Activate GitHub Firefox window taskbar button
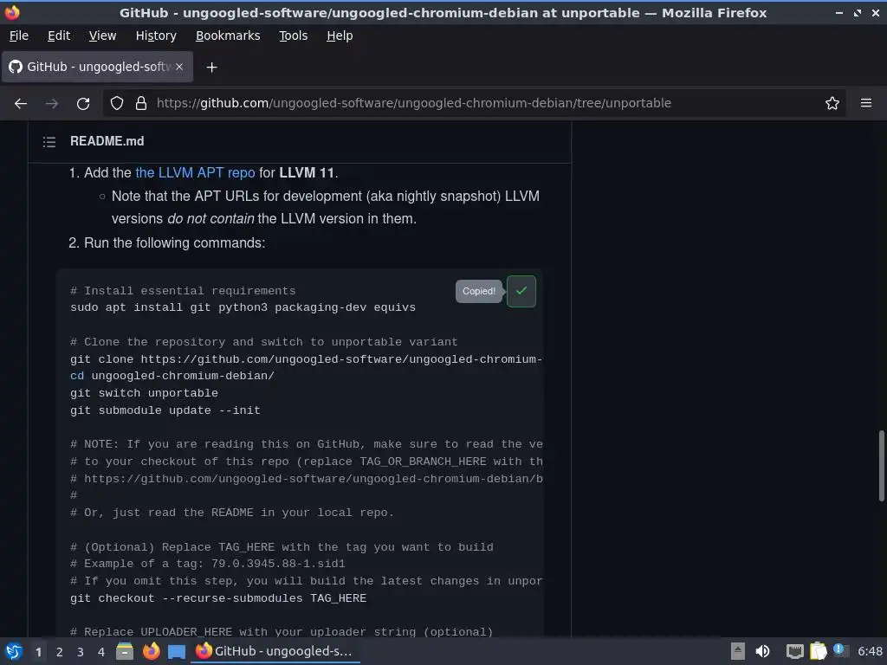 275,651
